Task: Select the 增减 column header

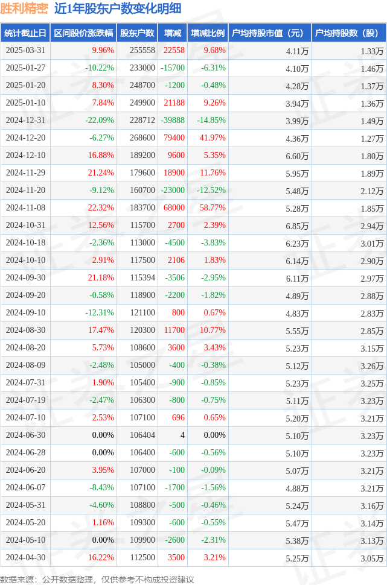Action: pyautogui.click(x=173, y=33)
